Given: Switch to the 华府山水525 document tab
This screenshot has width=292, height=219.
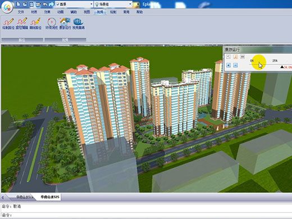Looking at the screenshot, I should pyautogui.click(x=50, y=197).
